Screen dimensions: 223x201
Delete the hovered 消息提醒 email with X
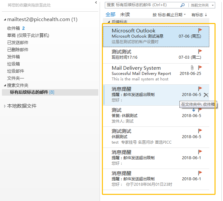click(206, 95)
